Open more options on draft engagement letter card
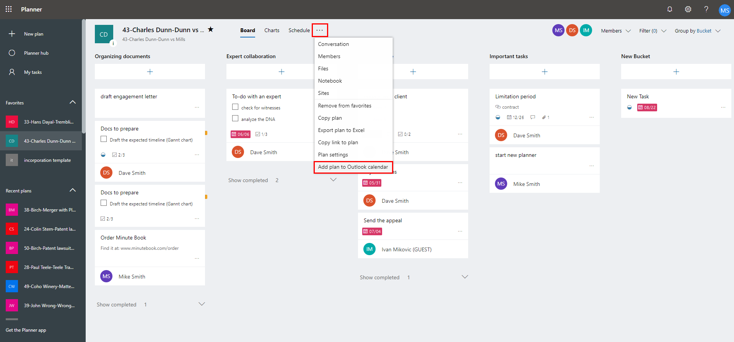 [197, 107]
